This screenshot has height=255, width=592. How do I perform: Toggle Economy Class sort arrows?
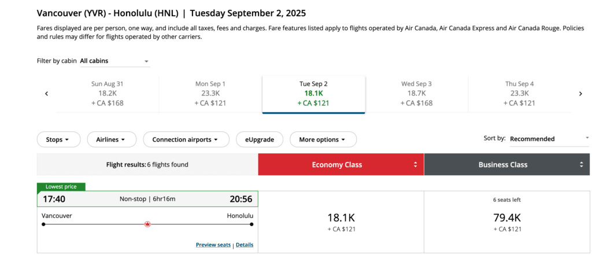click(x=415, y=165)
